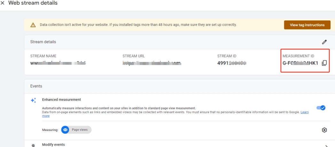Viewport: 335px width, 147px height.
Task: Click the Stream details section header
Action: [x=43, y=42]
